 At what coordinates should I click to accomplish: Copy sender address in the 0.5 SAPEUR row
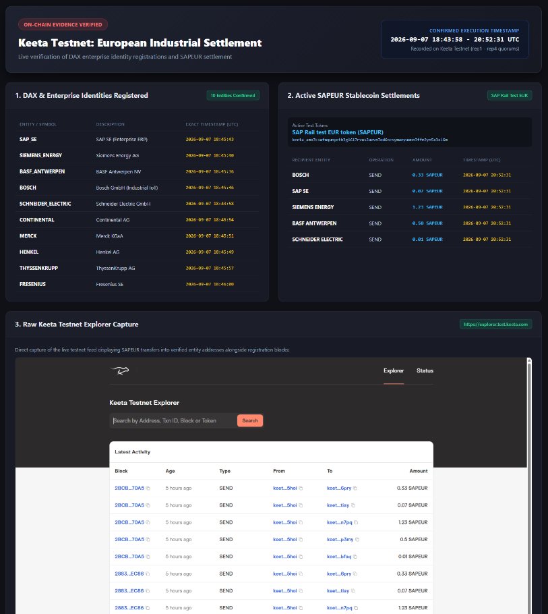pyautogui.click(x=301, y=540)
